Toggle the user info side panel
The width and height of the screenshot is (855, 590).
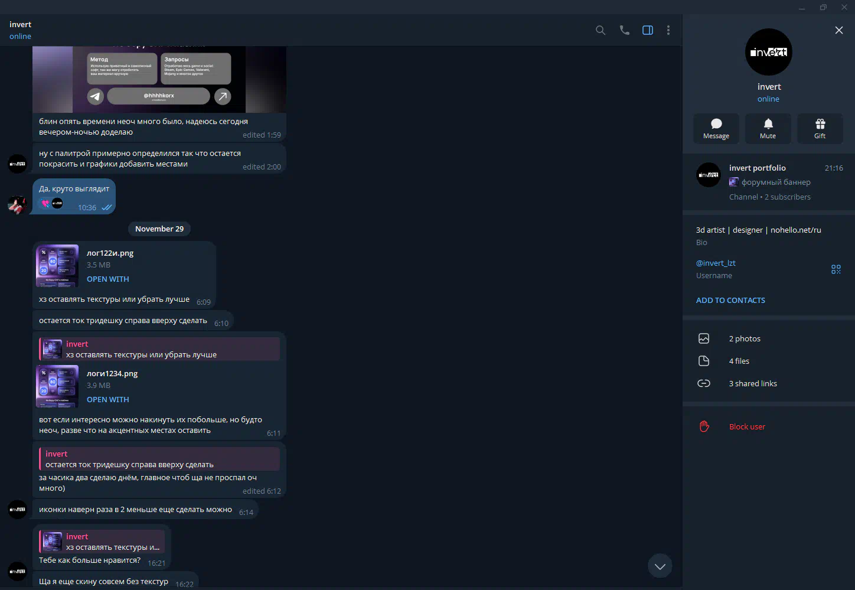(648, 30)
